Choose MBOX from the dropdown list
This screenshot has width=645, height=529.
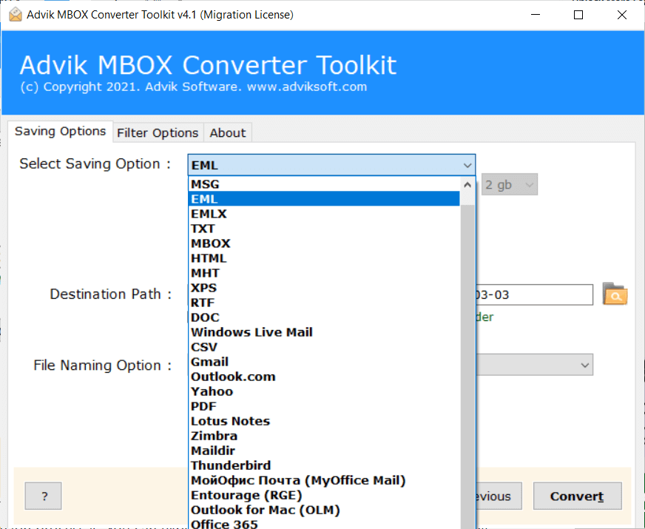(324, 243)
